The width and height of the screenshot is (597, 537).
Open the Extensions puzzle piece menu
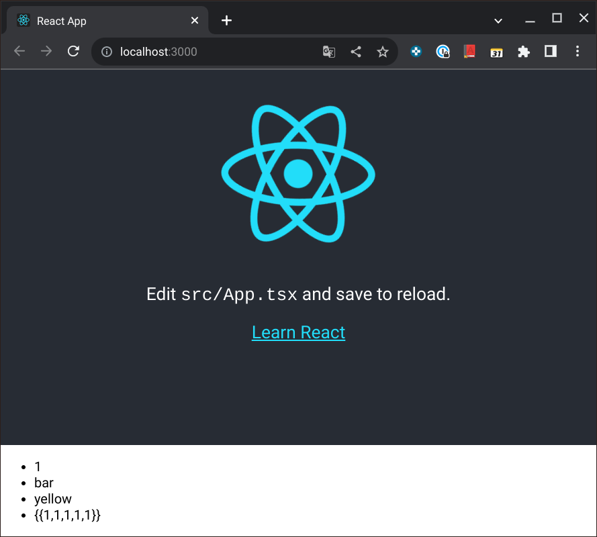pyautogui.click(x=524, y=52)
